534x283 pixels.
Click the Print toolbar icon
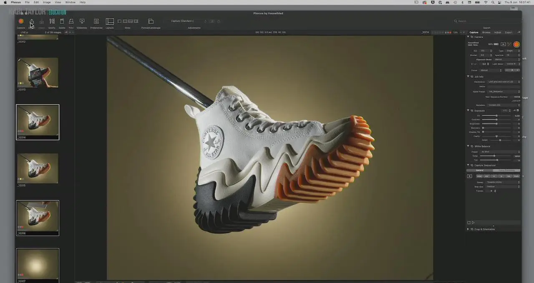point(71,21)
